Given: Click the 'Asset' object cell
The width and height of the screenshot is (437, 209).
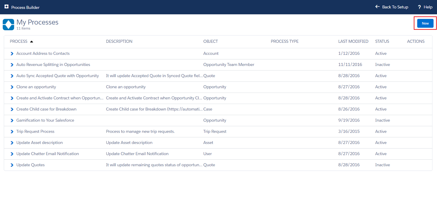Looking at the screenshot, I should (208, 143).
